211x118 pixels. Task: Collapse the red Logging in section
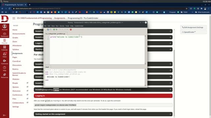click(x=103, y=96)
